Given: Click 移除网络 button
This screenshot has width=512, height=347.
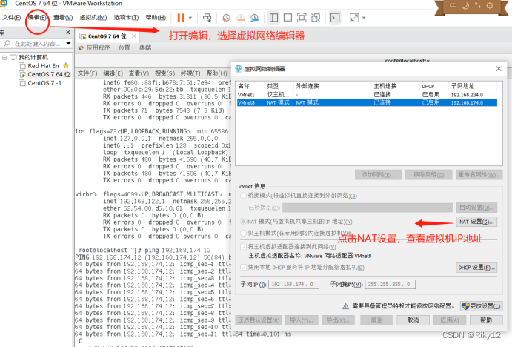Looking at the screenshot, I should pyautogui.click(x=429, y=174).
